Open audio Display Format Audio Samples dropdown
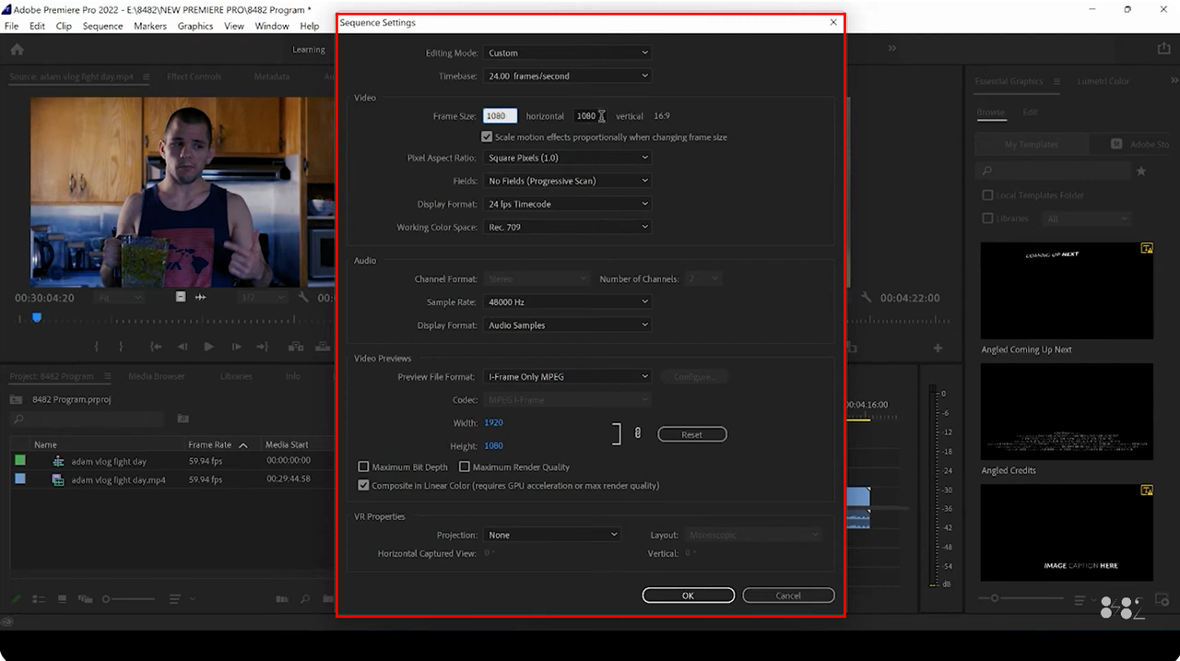The height and width of the screenshot is (661, 1180). pos(567,325)
